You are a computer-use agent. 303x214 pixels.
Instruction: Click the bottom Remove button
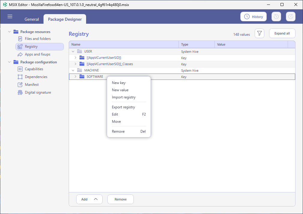pyautogui.click(x=121, y=199)
